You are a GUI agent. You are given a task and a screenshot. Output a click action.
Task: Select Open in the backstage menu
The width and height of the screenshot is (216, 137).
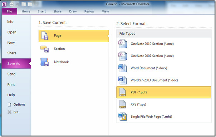[12, 32]
